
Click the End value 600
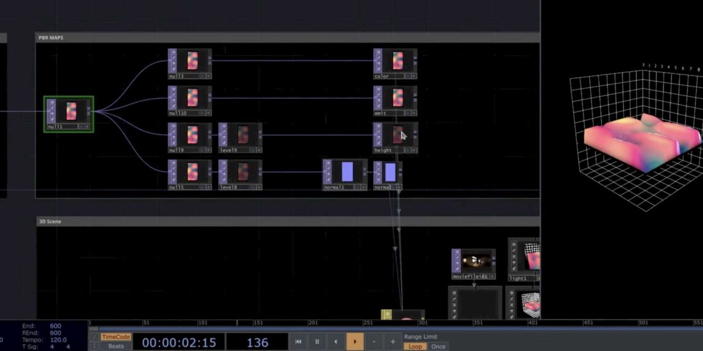click(x=55, y=326)
